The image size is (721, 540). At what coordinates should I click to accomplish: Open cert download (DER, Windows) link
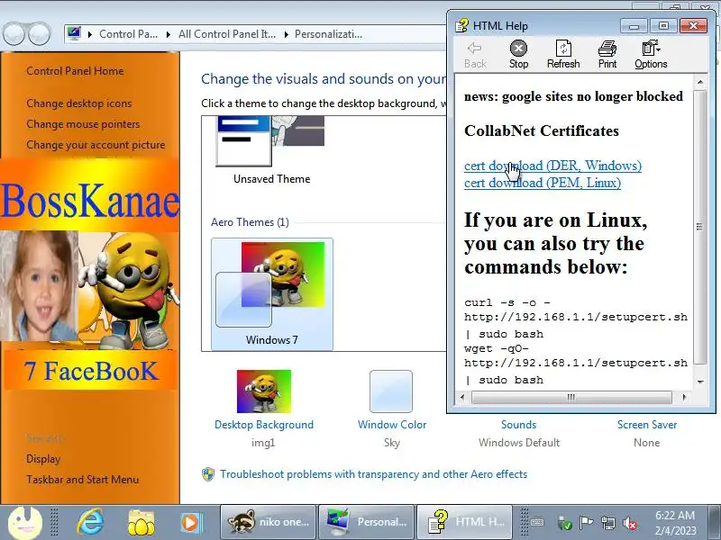point(552,166)
